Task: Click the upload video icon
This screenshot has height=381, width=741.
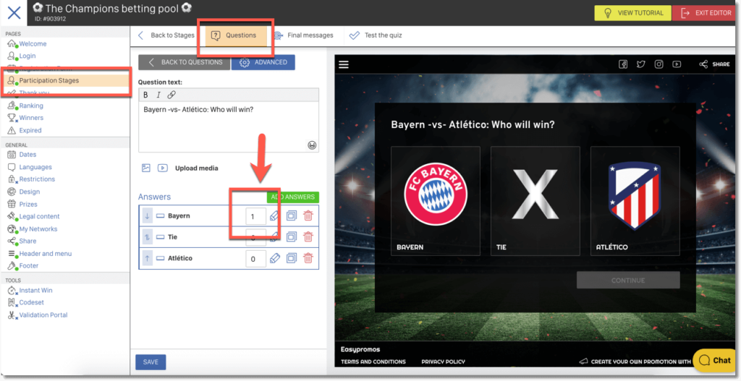Action: [163, 168]
